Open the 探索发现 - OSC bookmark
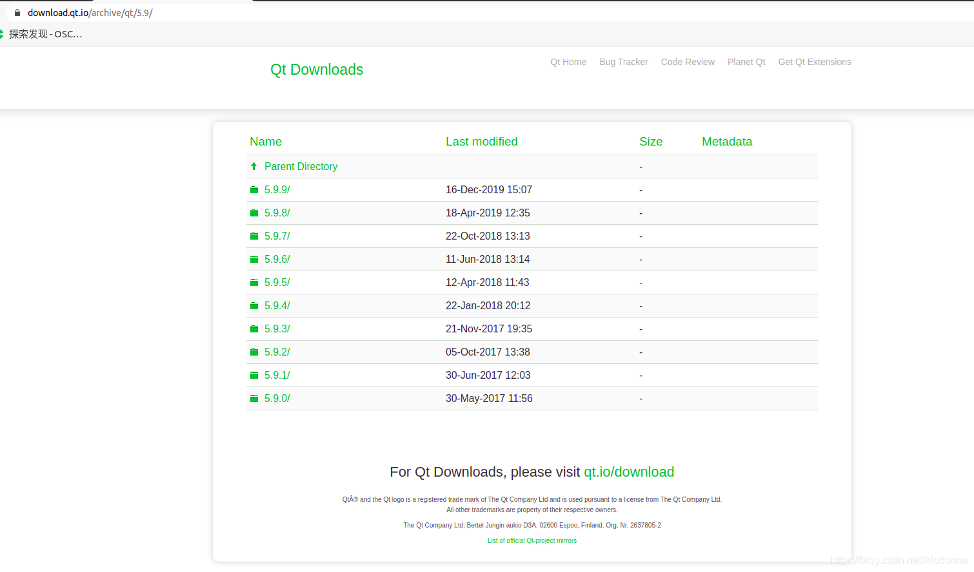 pyautogui.click(x=45, y=34)
